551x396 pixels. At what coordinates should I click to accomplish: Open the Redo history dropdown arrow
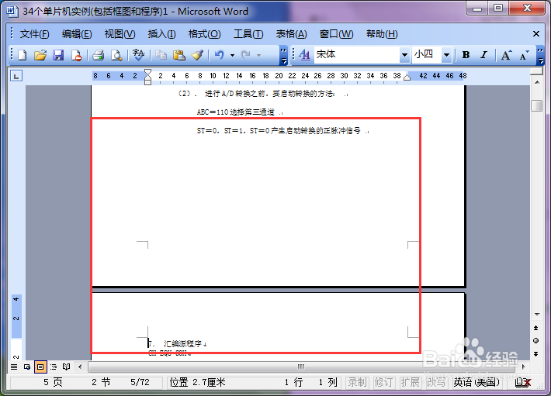pos(258,55)
